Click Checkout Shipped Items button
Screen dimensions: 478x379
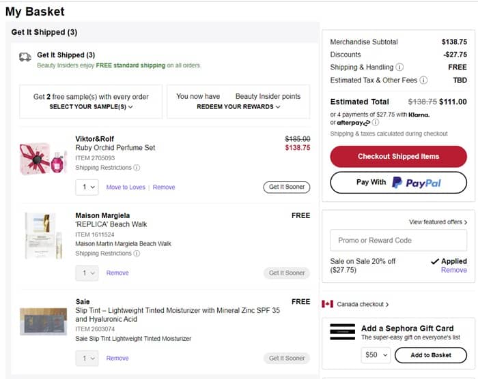[398, 157]
